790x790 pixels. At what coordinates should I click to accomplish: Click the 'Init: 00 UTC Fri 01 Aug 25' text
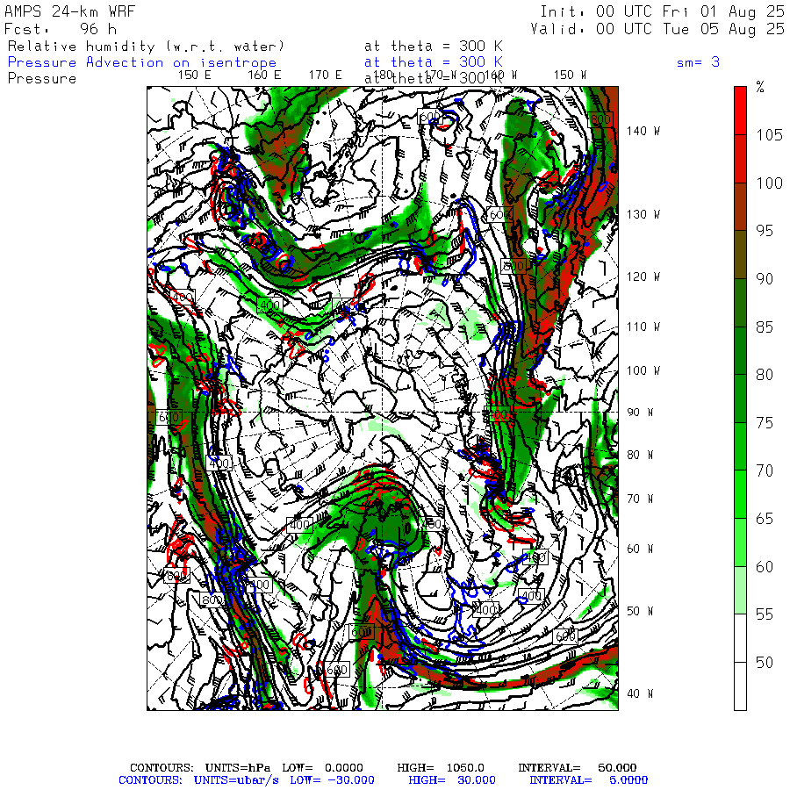click(663, 11)
